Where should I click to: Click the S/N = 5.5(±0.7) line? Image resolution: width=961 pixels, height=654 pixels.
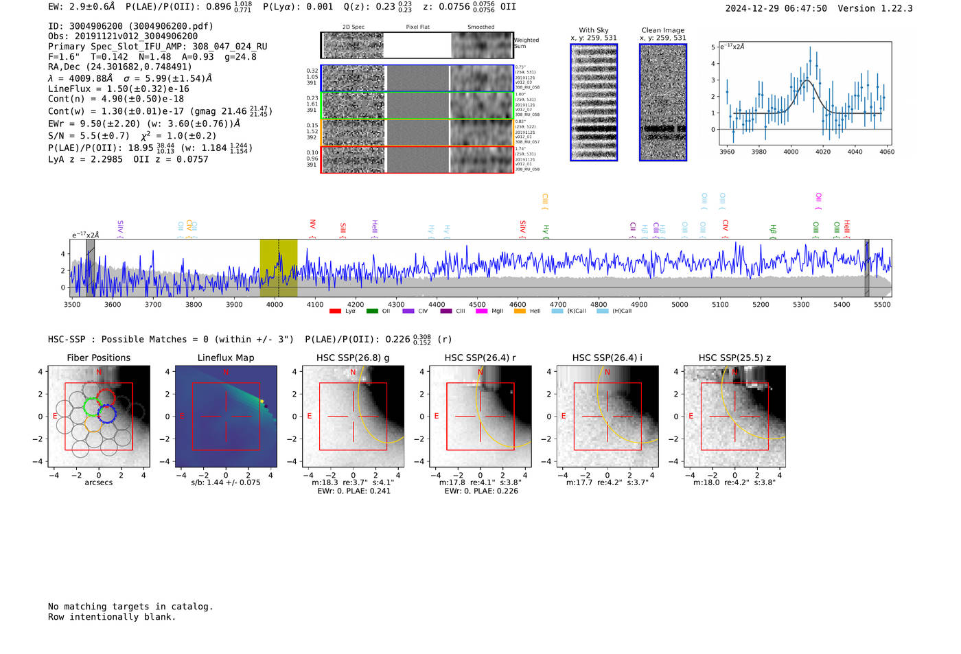tap(89, 136)
